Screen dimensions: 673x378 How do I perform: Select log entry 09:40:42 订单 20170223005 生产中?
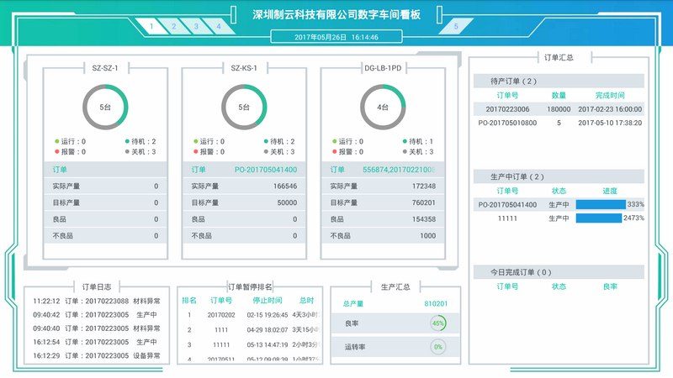click(97, 314)
